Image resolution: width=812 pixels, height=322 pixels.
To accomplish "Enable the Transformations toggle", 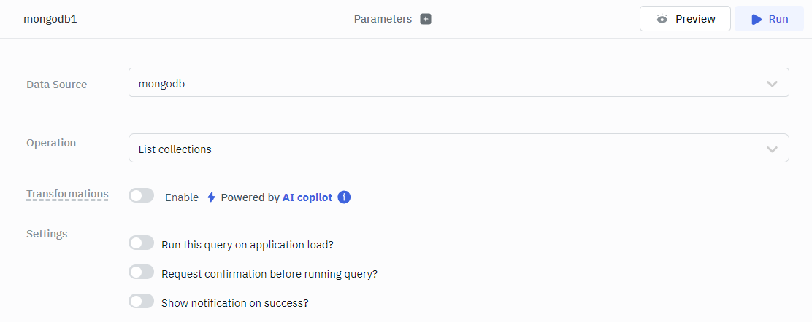I will click(141, 195).
